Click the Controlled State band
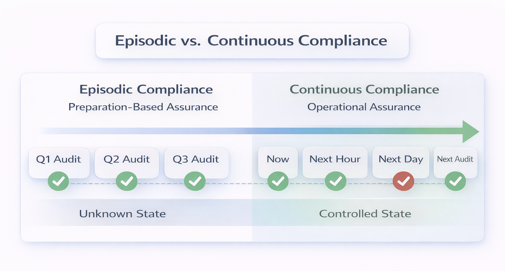505x271 pixels. coord(365,214)
